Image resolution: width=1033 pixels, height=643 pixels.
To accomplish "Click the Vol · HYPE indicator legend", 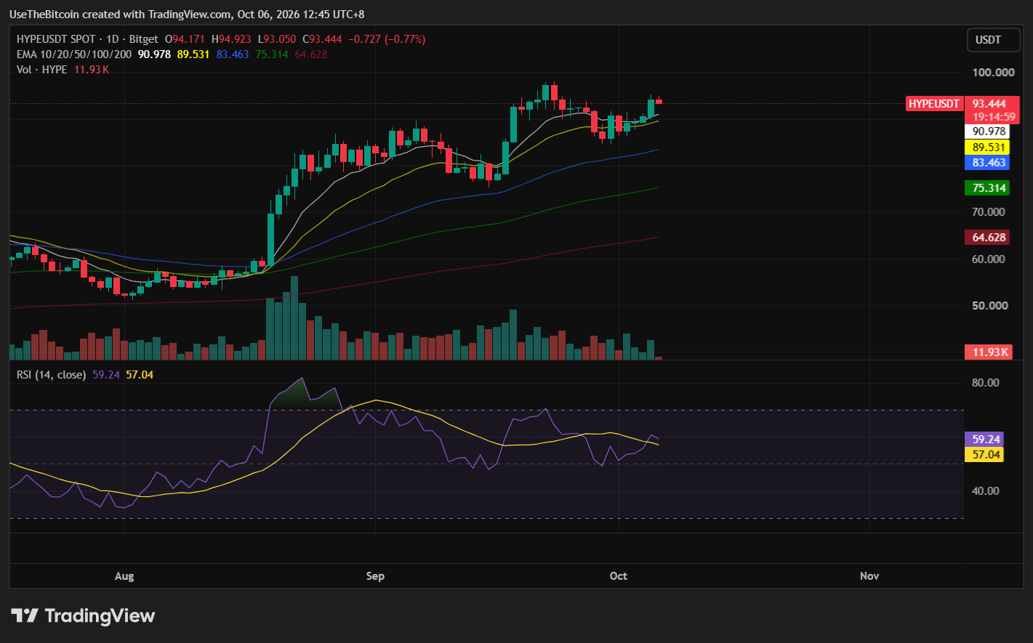I will (x=42, y=70).
